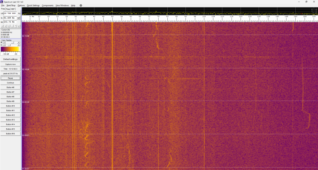Open the Quick Settings menu
Viewport: 318px width, 170px height.
tap(33, 6)
